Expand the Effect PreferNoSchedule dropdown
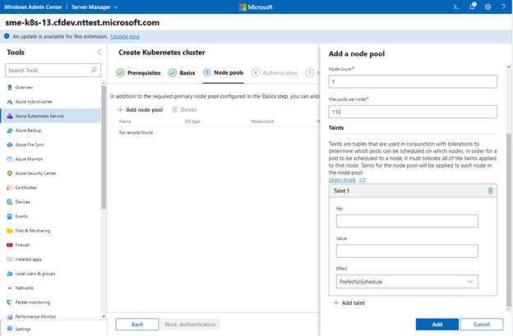Viewport: 513px width, 336px height. [x=407, y=282]
